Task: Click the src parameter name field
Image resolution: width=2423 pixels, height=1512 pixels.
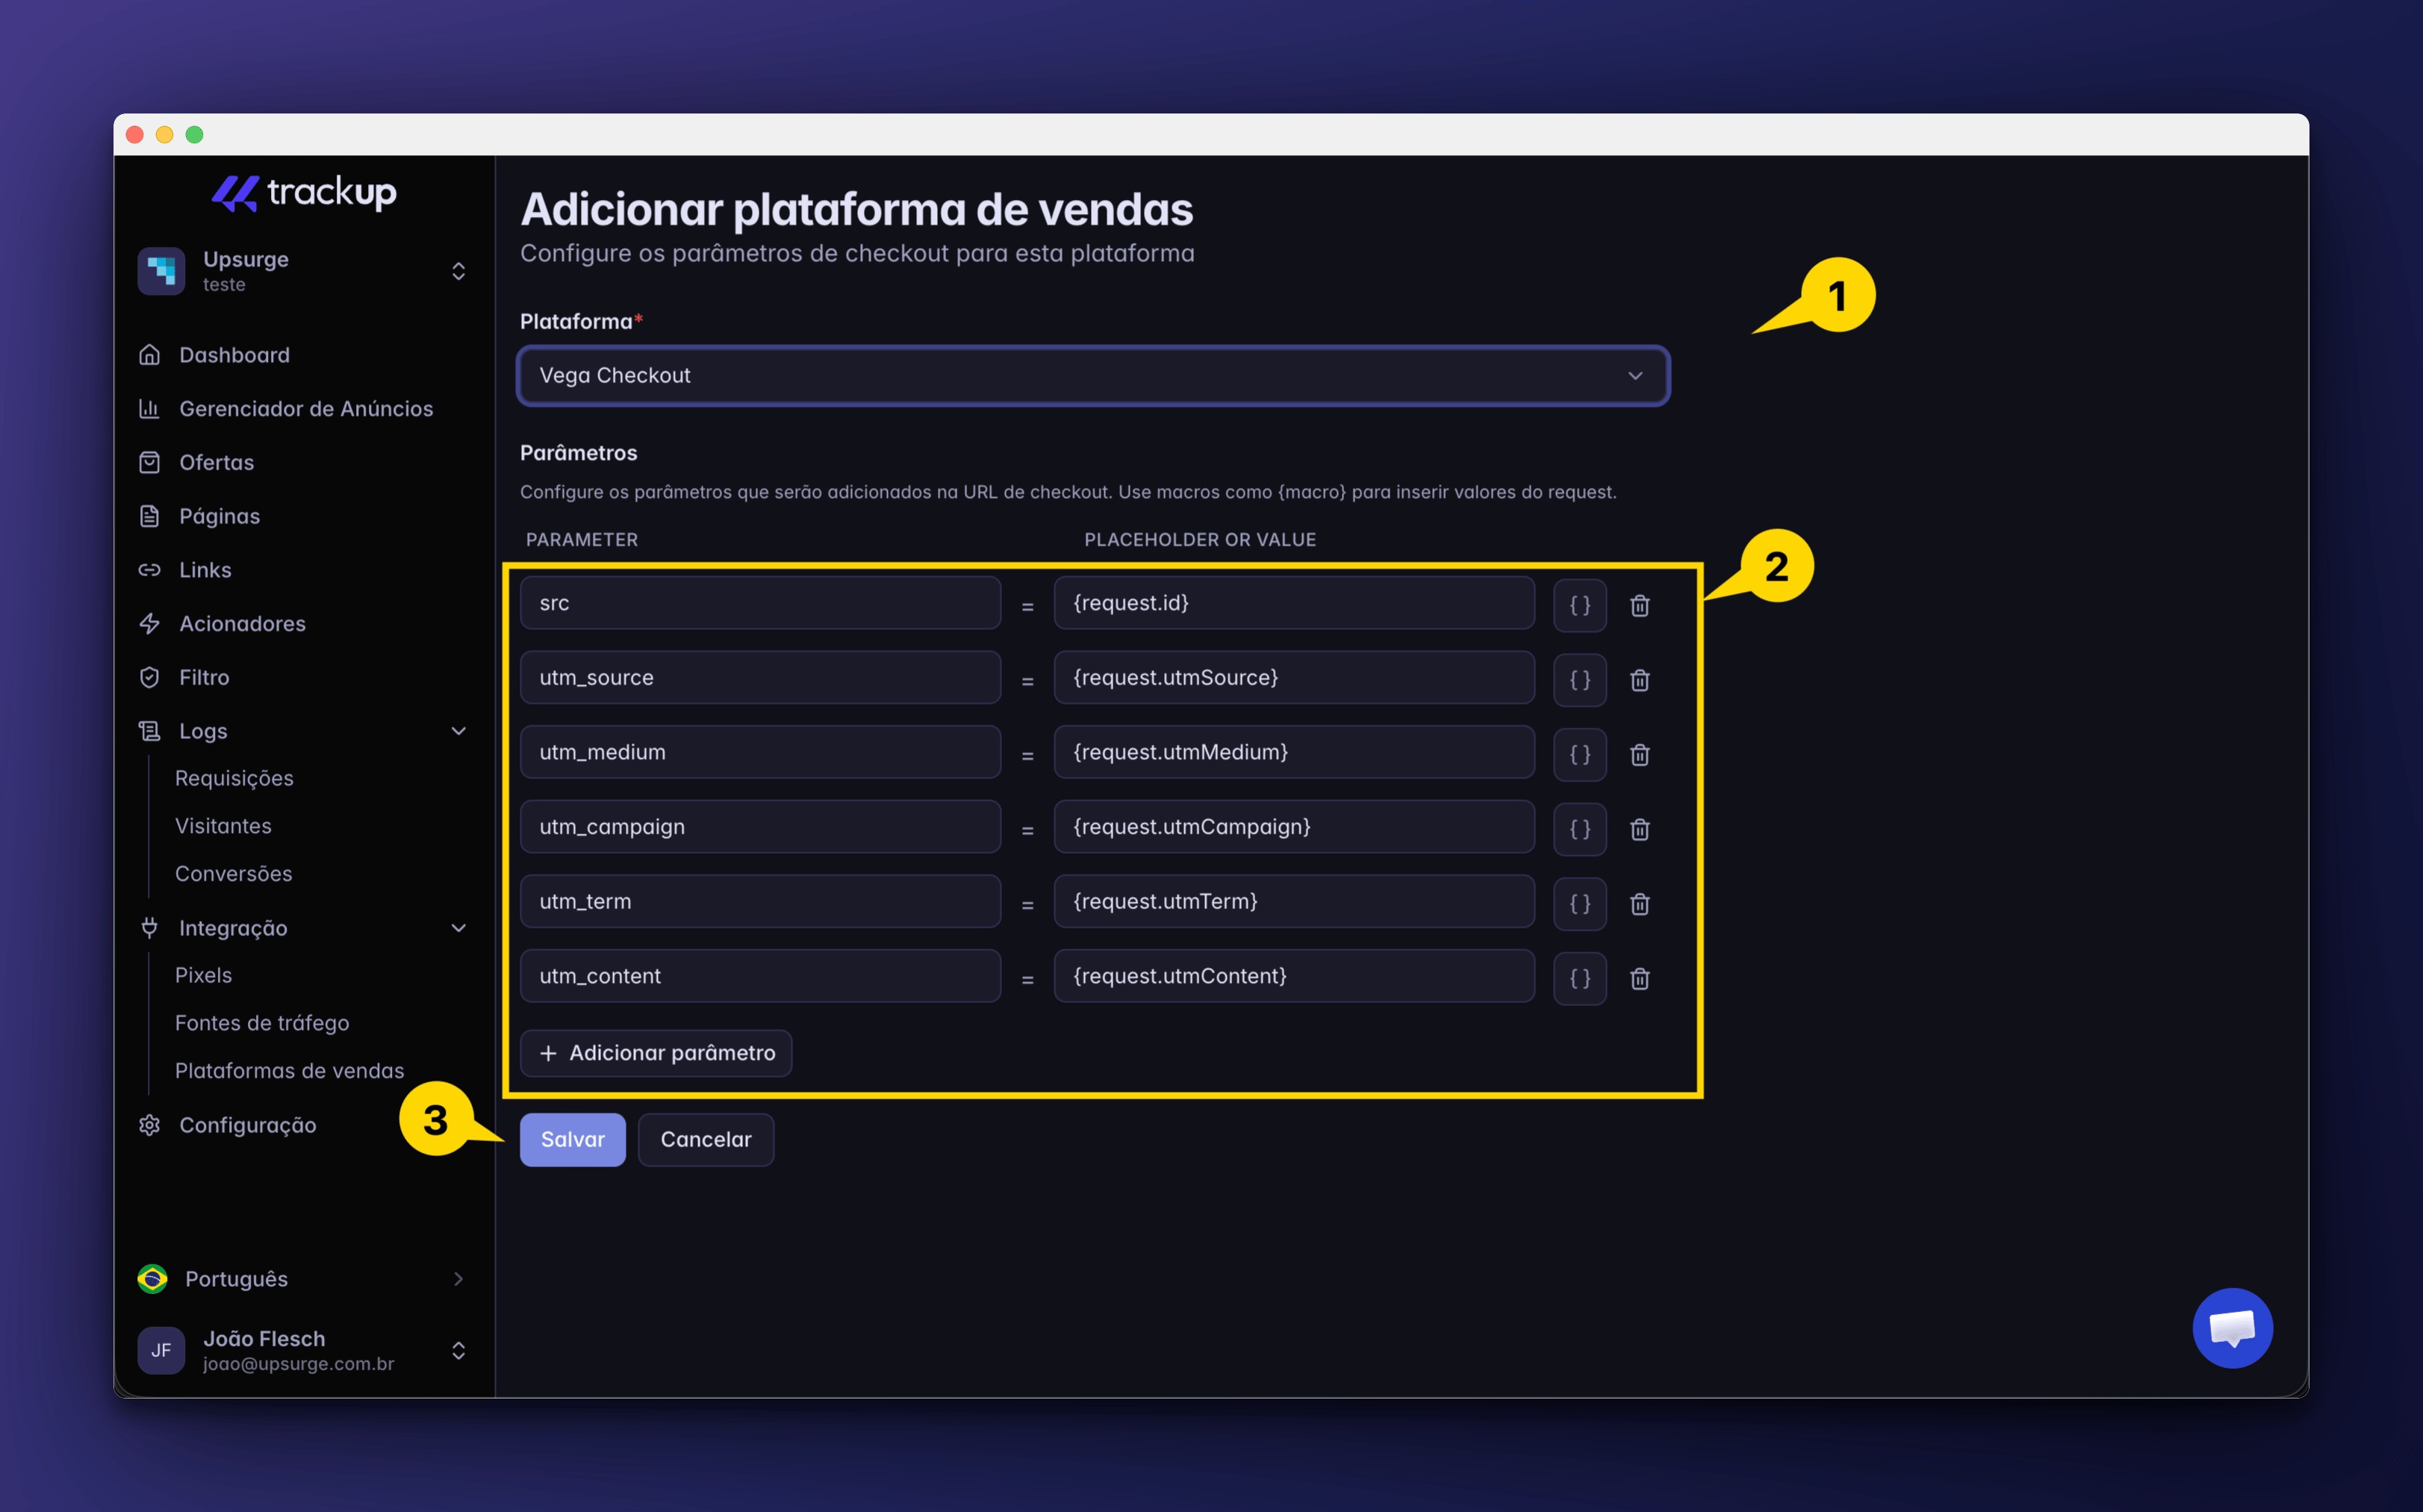Action: click(760, 603)
